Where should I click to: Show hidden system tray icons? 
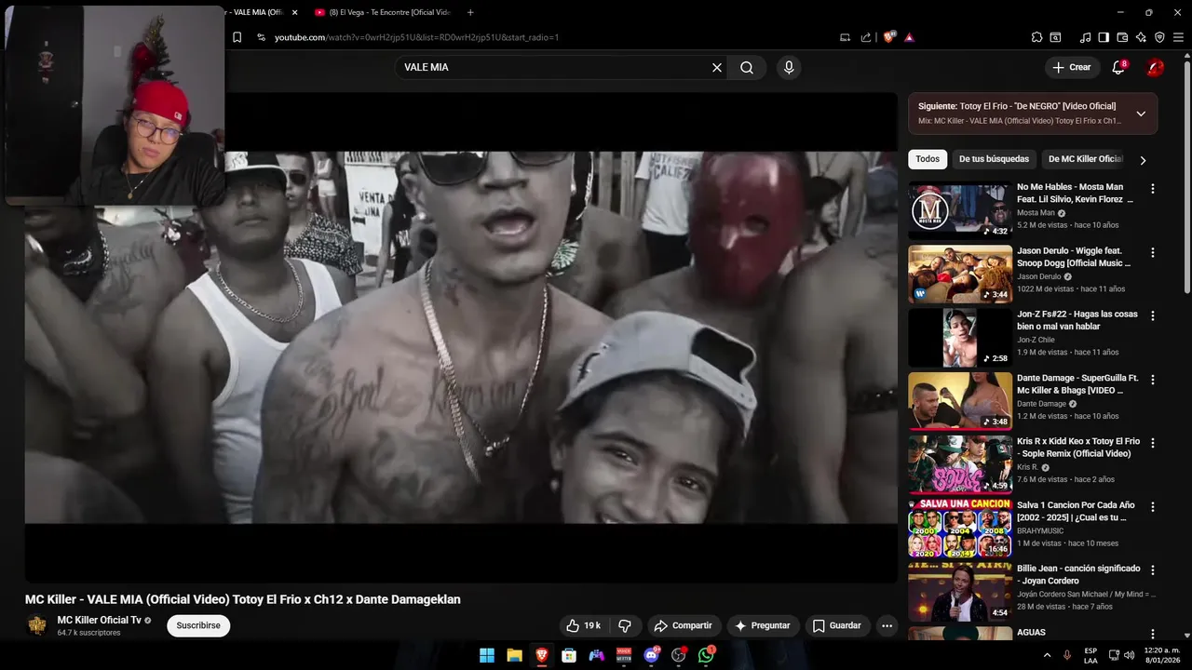(x=1046, y=655)
